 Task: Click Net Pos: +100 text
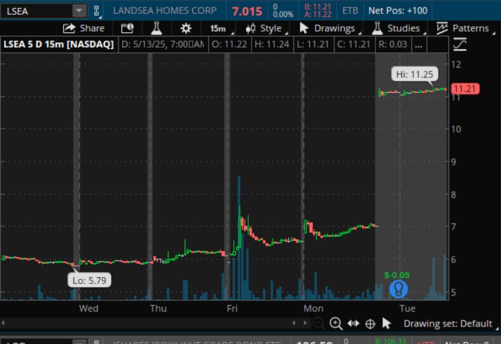coord(398,11)
